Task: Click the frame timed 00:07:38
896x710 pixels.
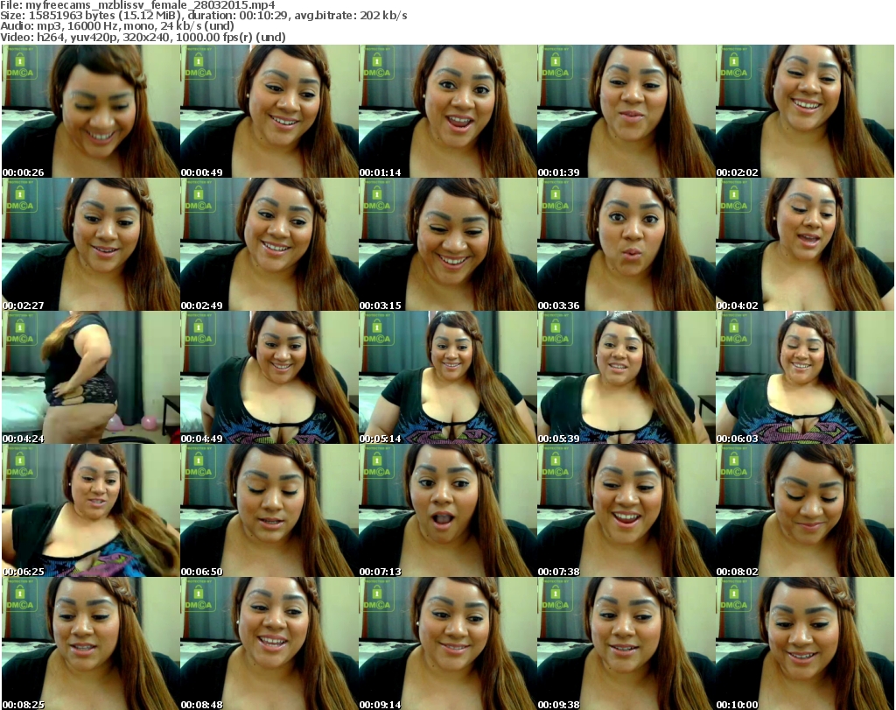Action: [x=626, y=511]
